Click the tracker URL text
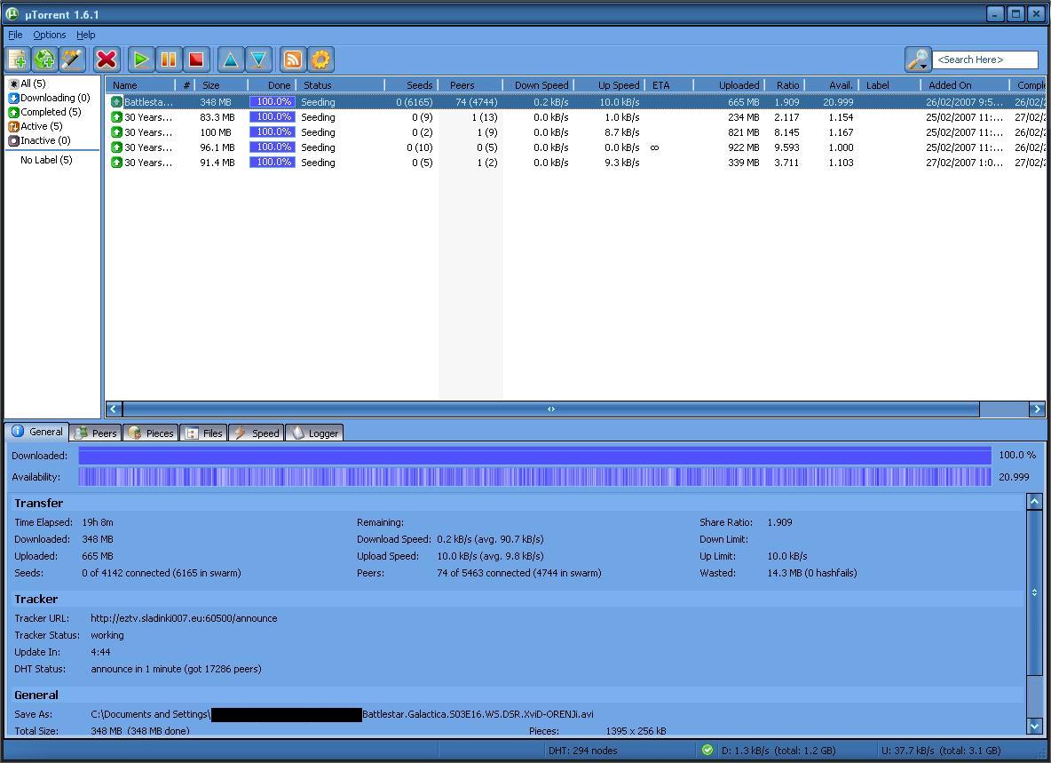Screen dimensions: 1051x763 (x=184, y=618)
